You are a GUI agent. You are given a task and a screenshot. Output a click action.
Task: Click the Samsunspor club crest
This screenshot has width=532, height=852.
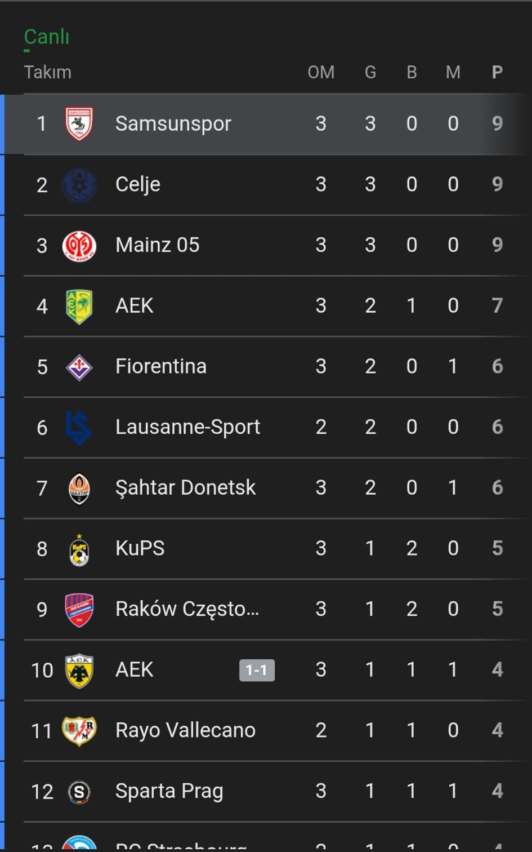pos(79,123)
